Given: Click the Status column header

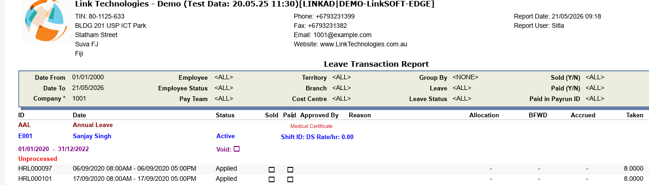Looking at the screenshot, I should [225, 115].
